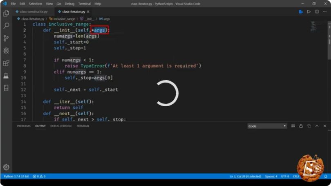Run code with the play icon
This screenshot has width=331, height=186.
coord(309,12)
